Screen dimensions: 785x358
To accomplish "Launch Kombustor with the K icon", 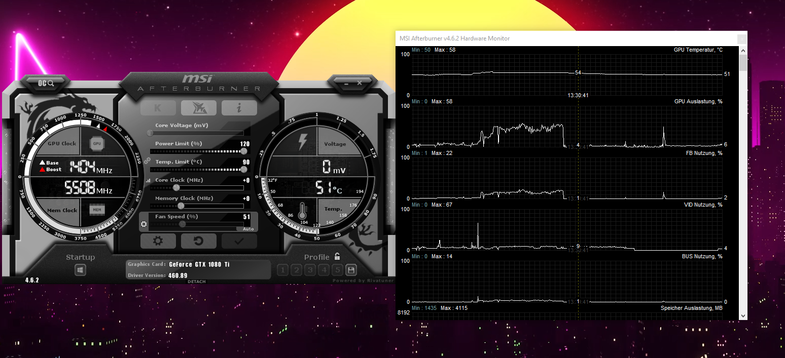I will coord(158,107).
